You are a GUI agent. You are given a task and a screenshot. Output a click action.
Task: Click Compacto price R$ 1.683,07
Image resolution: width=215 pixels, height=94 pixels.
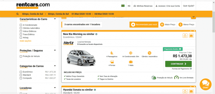pyautogui.click(x=50, y=78)
